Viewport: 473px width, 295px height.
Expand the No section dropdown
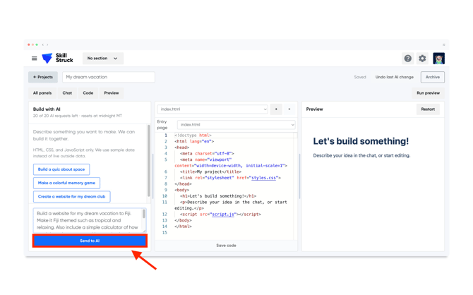coord(103,58)
